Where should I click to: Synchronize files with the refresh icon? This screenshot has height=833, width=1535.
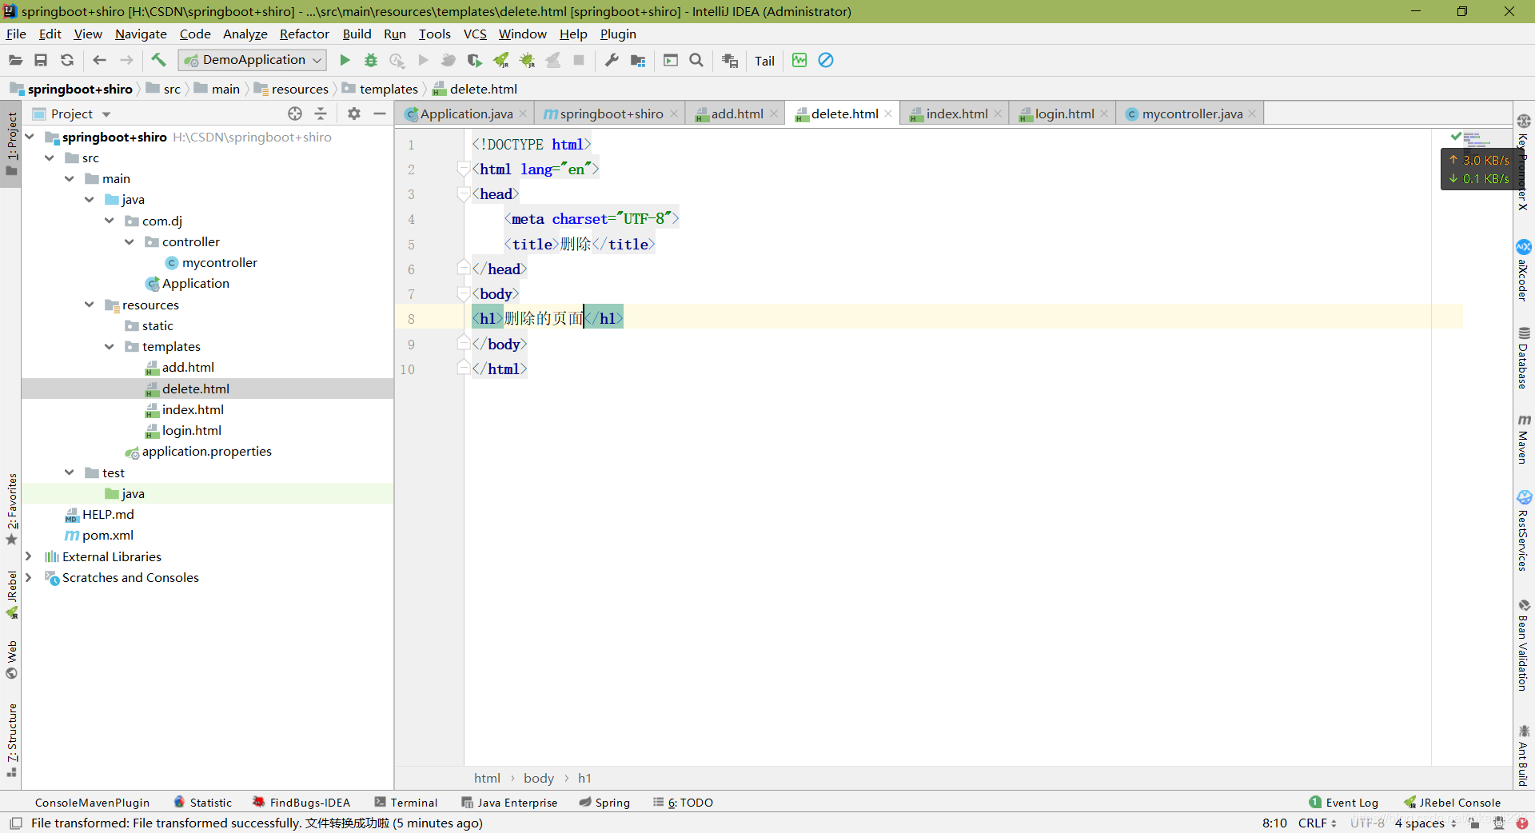coord(67,60)
